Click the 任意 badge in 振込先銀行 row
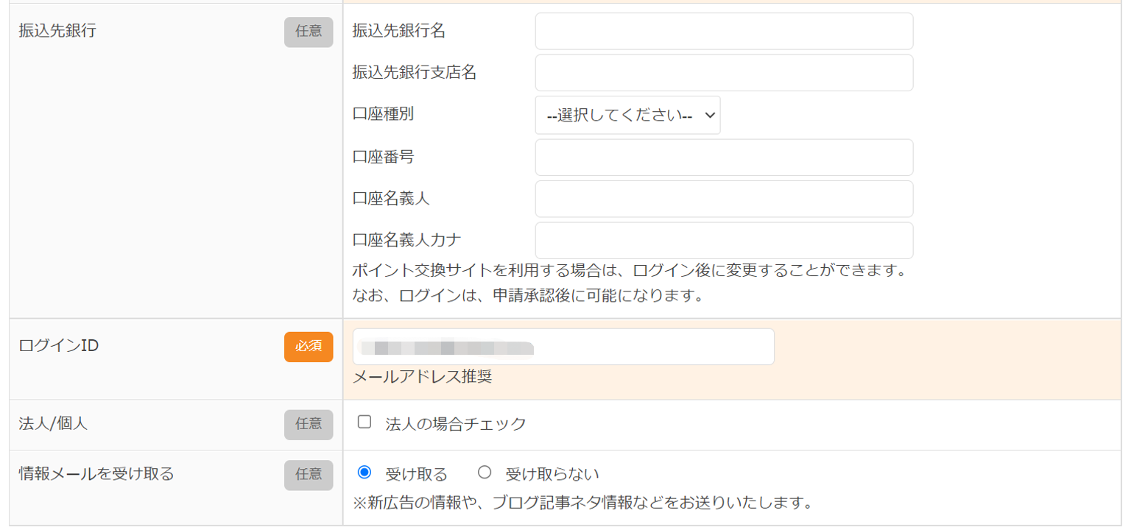The width and height of the screenshot is (1134, 530). coord(309,32)
